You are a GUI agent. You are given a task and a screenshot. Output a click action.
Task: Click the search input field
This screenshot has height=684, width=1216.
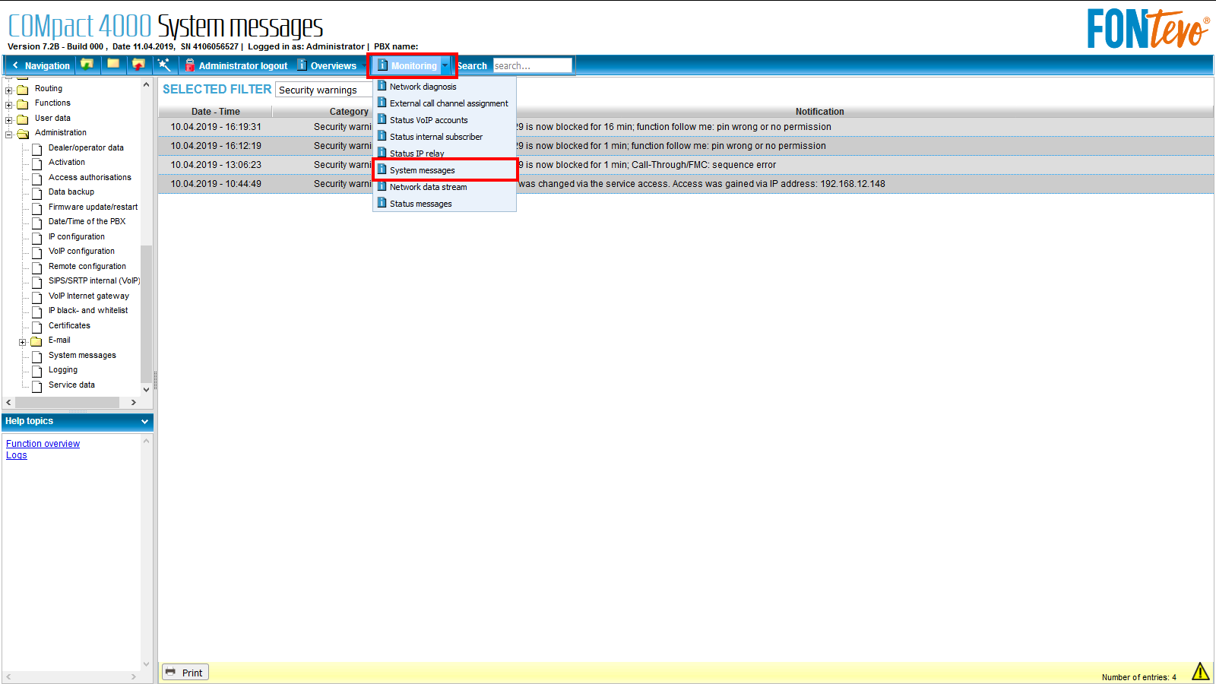pyautogui.click(x=532, y=65)
